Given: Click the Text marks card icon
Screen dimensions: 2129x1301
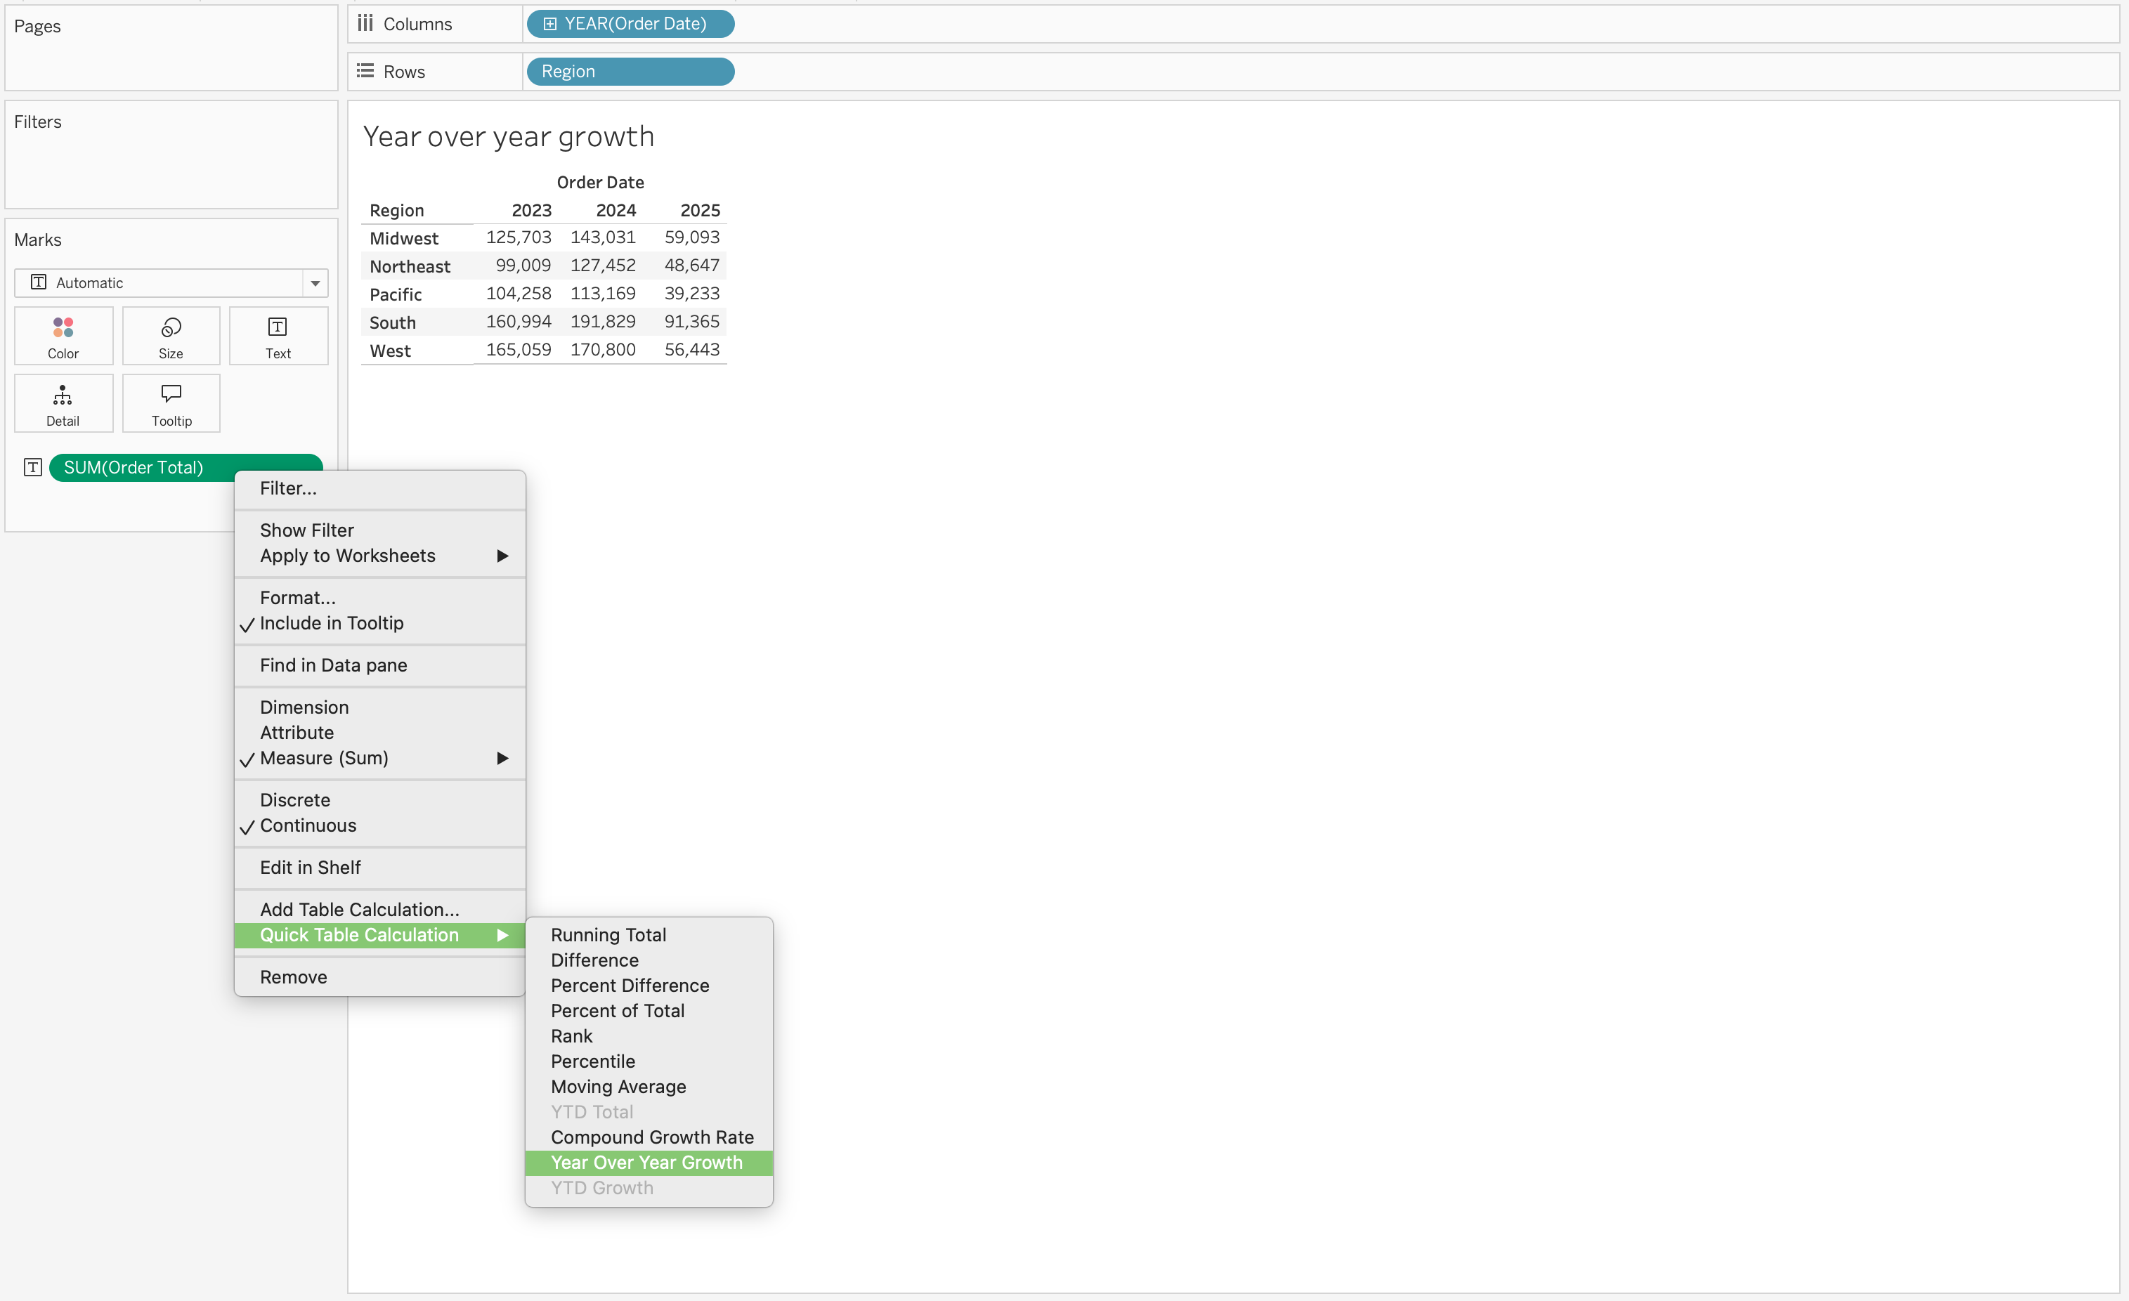Looking at the screenshot, I should tap(278, 328).
